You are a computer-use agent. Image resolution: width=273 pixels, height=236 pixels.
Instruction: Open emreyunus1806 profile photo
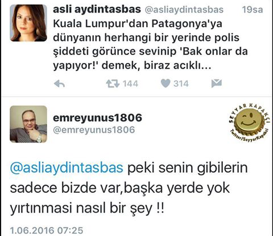pyautogui.click(x=28, y=124)
